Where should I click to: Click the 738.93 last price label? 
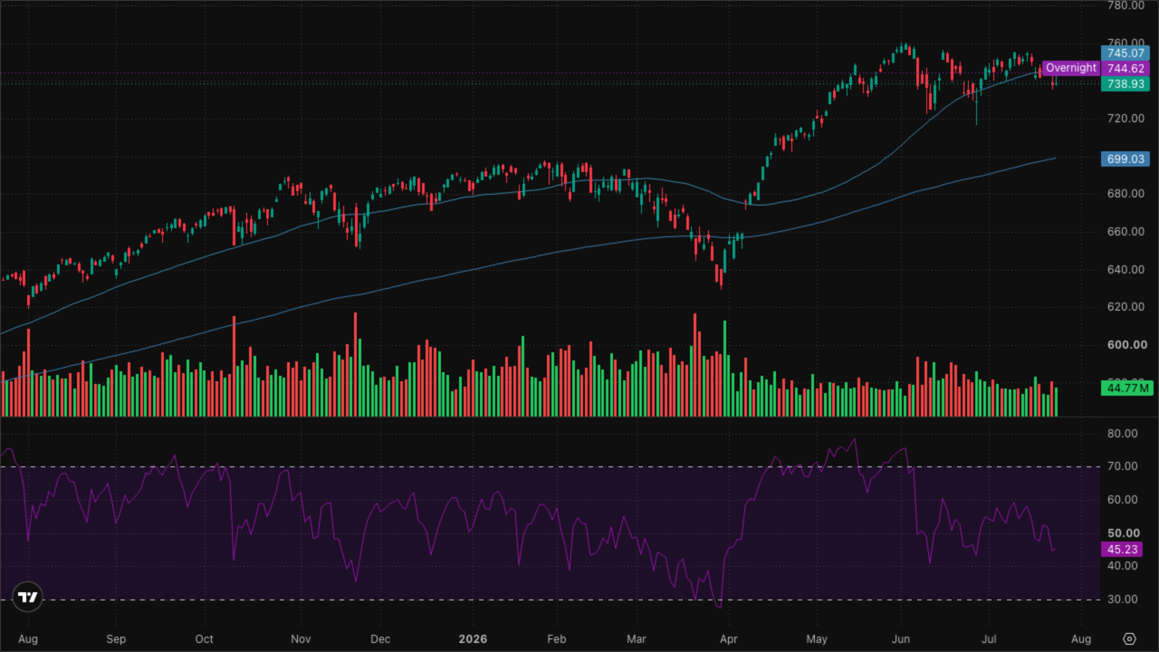click(1125, 84)
